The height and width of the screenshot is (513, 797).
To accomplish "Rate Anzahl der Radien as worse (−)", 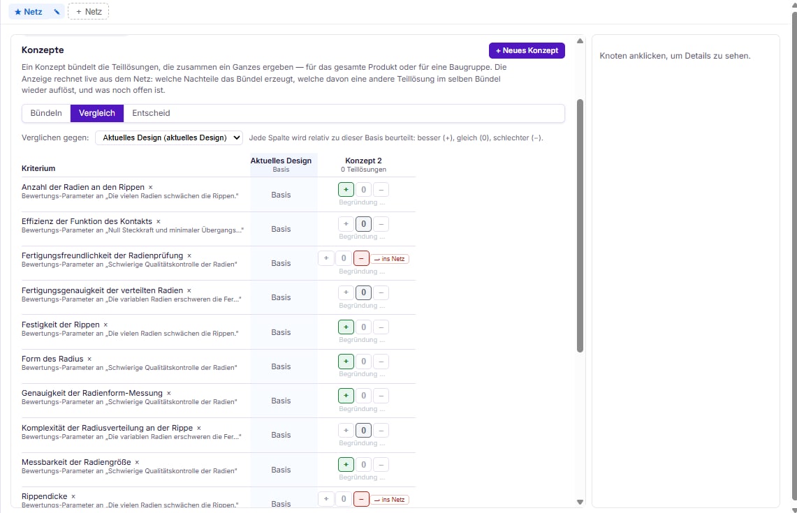I will pos(381,190).
